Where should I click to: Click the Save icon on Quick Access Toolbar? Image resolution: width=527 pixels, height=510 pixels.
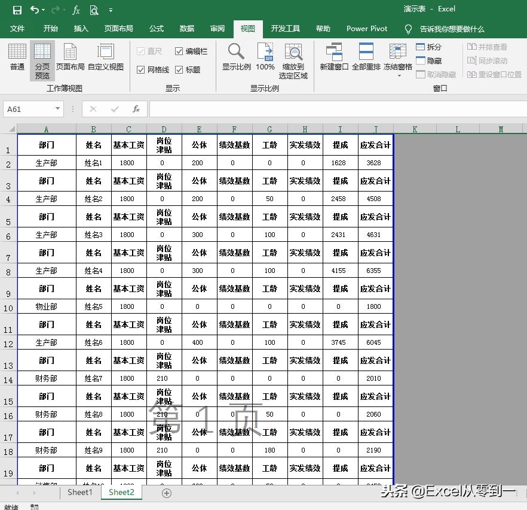(x=17, y=10)
